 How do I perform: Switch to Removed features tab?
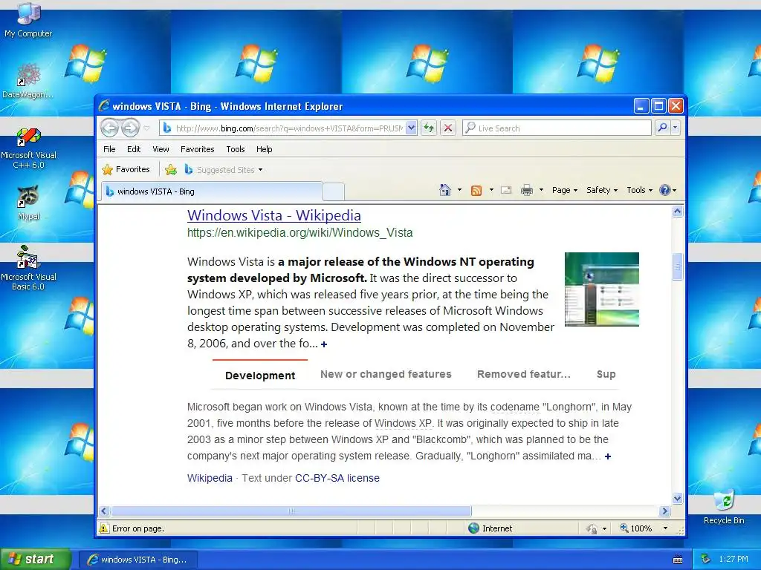click(x=524, y=374)
